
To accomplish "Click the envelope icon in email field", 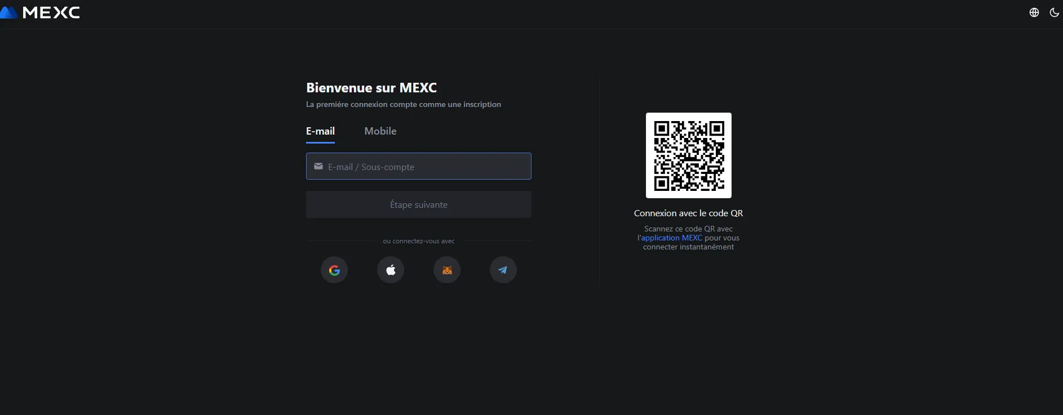I will tap(318, 166).
